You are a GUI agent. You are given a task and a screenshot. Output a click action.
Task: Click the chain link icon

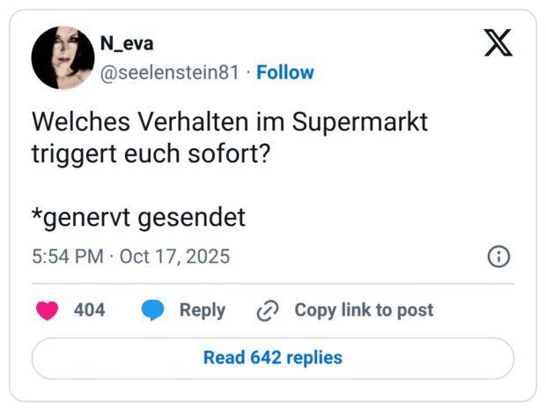tap(267, 310)
